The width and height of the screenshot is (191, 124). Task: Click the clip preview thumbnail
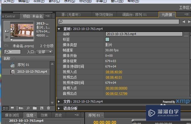tap(22, 31)
